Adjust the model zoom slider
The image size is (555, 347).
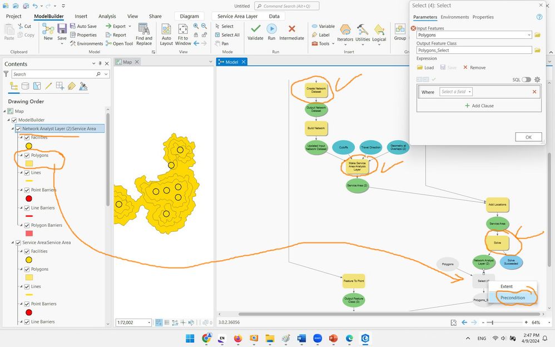pyautogui.click(x=492, y=323)
